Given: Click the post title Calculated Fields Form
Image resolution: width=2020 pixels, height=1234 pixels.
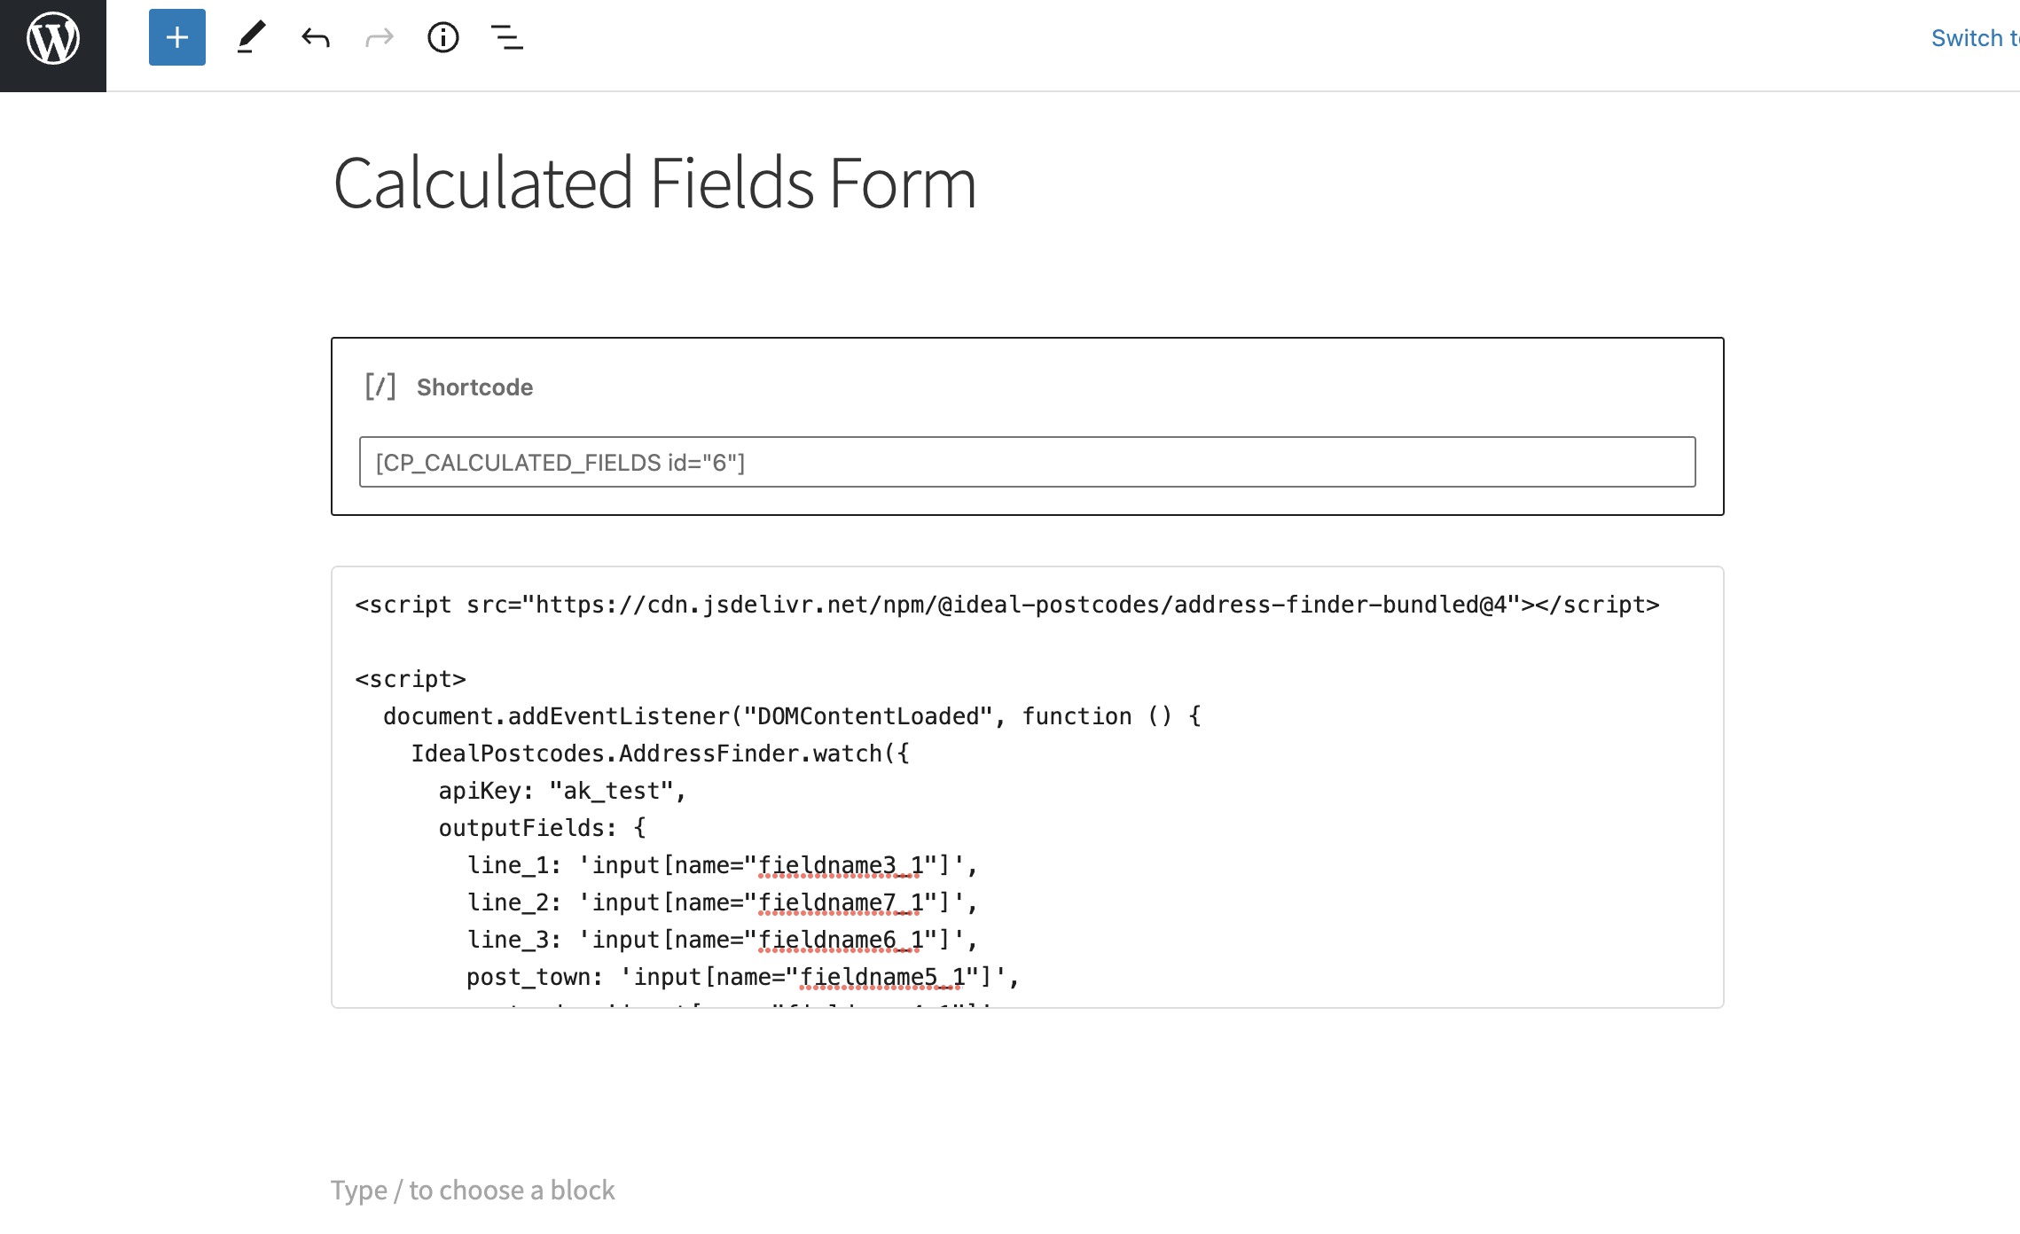Looking at the screenshot, I should tap(654, 184).
